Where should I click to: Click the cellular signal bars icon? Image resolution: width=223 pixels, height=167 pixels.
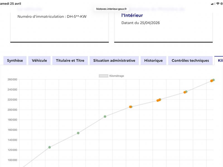click(213, 4)
